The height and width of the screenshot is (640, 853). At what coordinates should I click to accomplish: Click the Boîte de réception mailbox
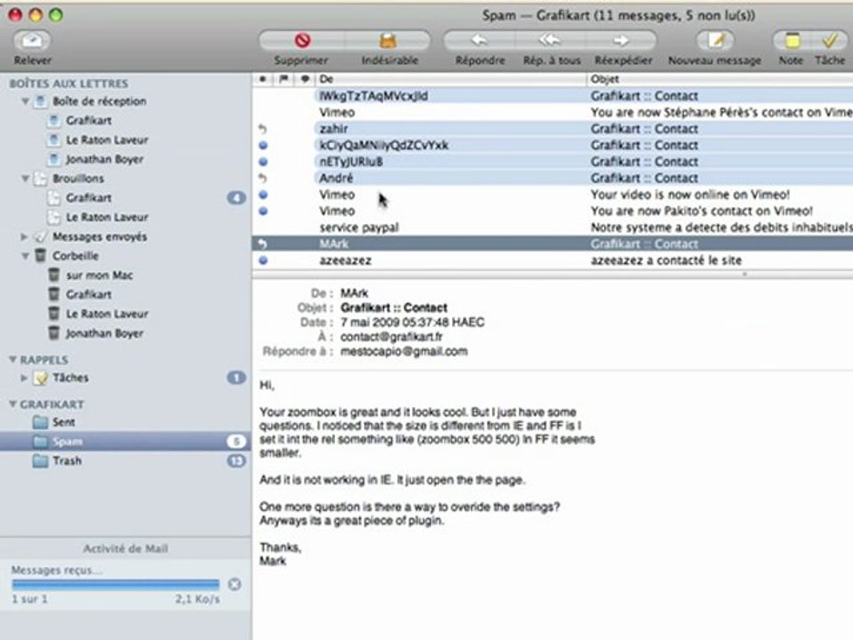[x=99, y=101]
